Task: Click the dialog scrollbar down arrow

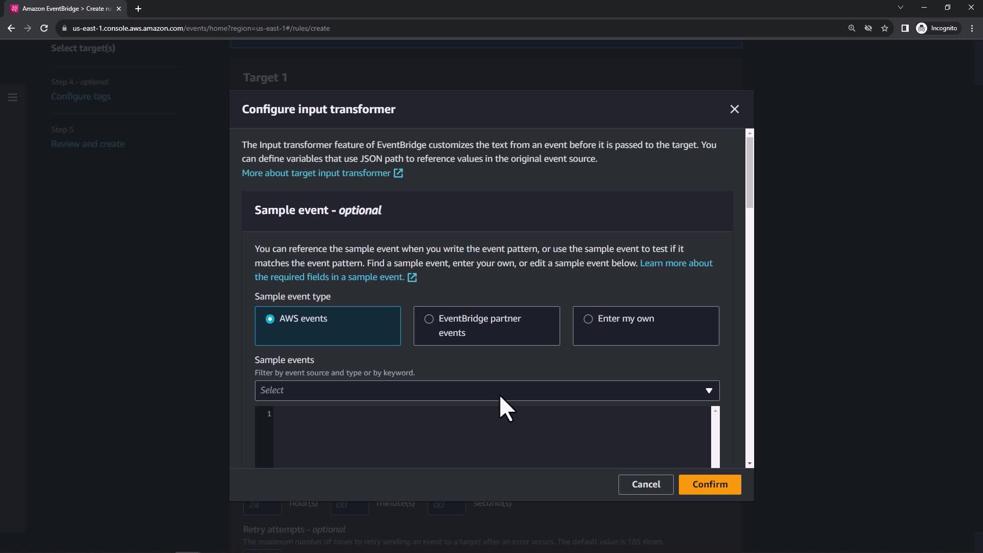Action: 750,463
